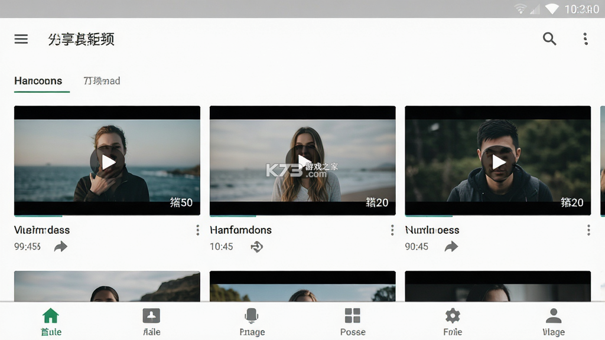Viewport: 605px width, 340px height.
Task: Play the Hanfomdons video
Action: coord(303,161)
